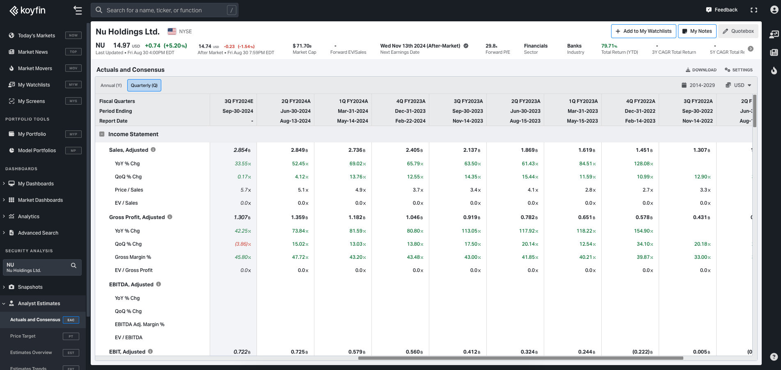The image size is (781, 370).
Task: Select the Quarterly (Q) period toggle
Action: click(x=144, y=85)
